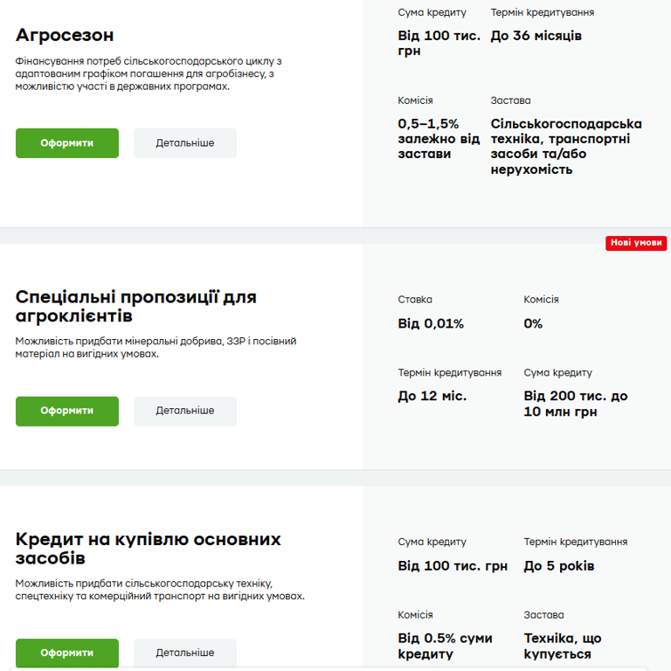The width and height of the screenshot is (671, 671).
Task: Open Детальніше for Кредит на купівлю основних засобів
Action: click(x=184, y=653)
